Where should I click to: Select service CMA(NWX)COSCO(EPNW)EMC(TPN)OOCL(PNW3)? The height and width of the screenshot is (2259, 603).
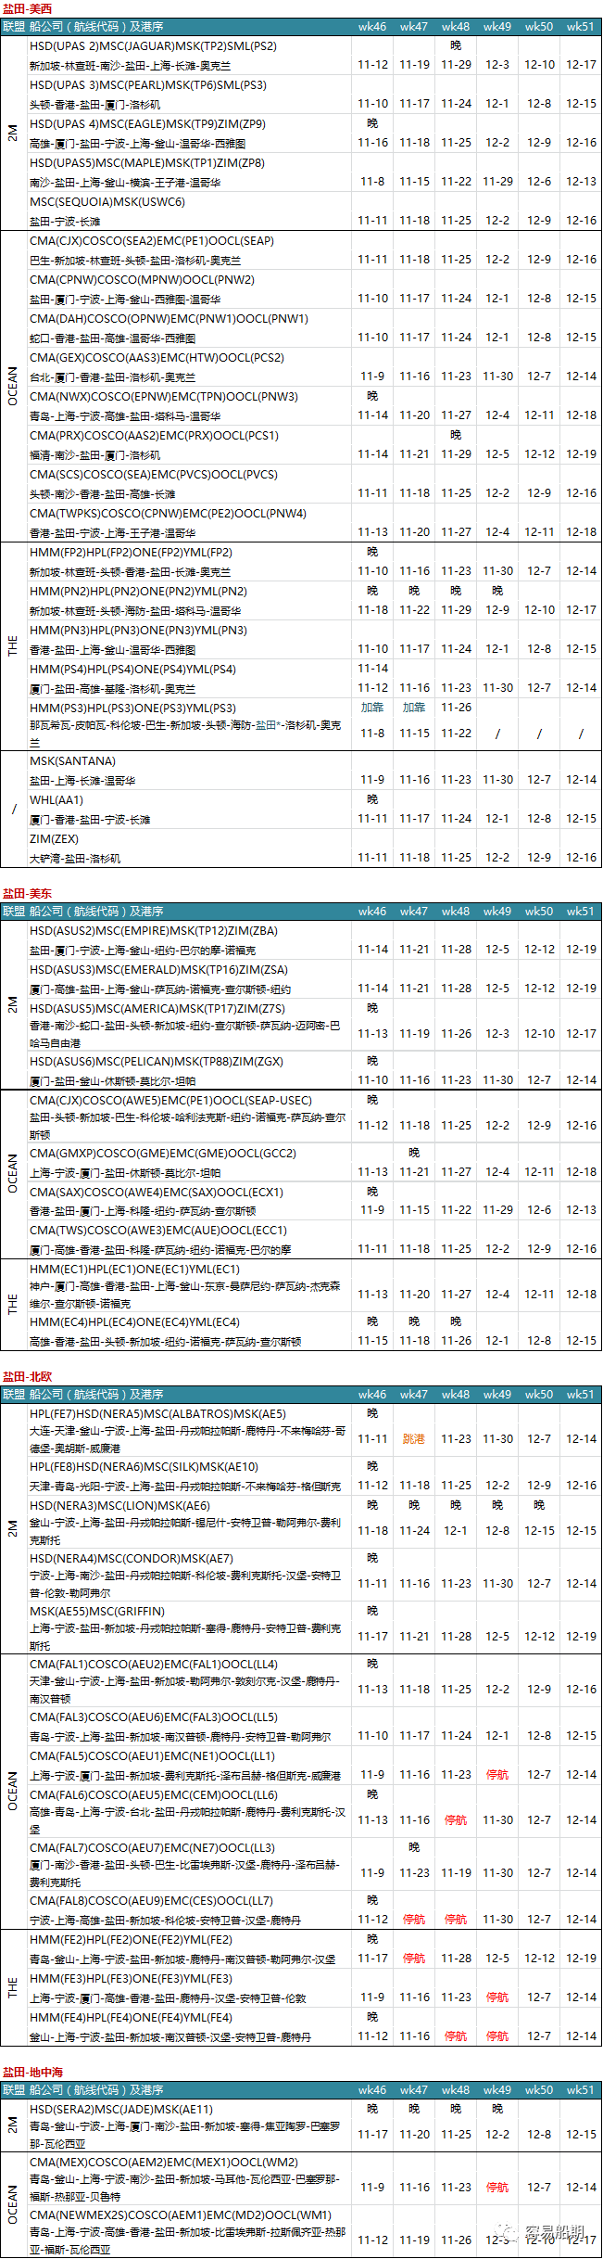(x=164, y=396)
